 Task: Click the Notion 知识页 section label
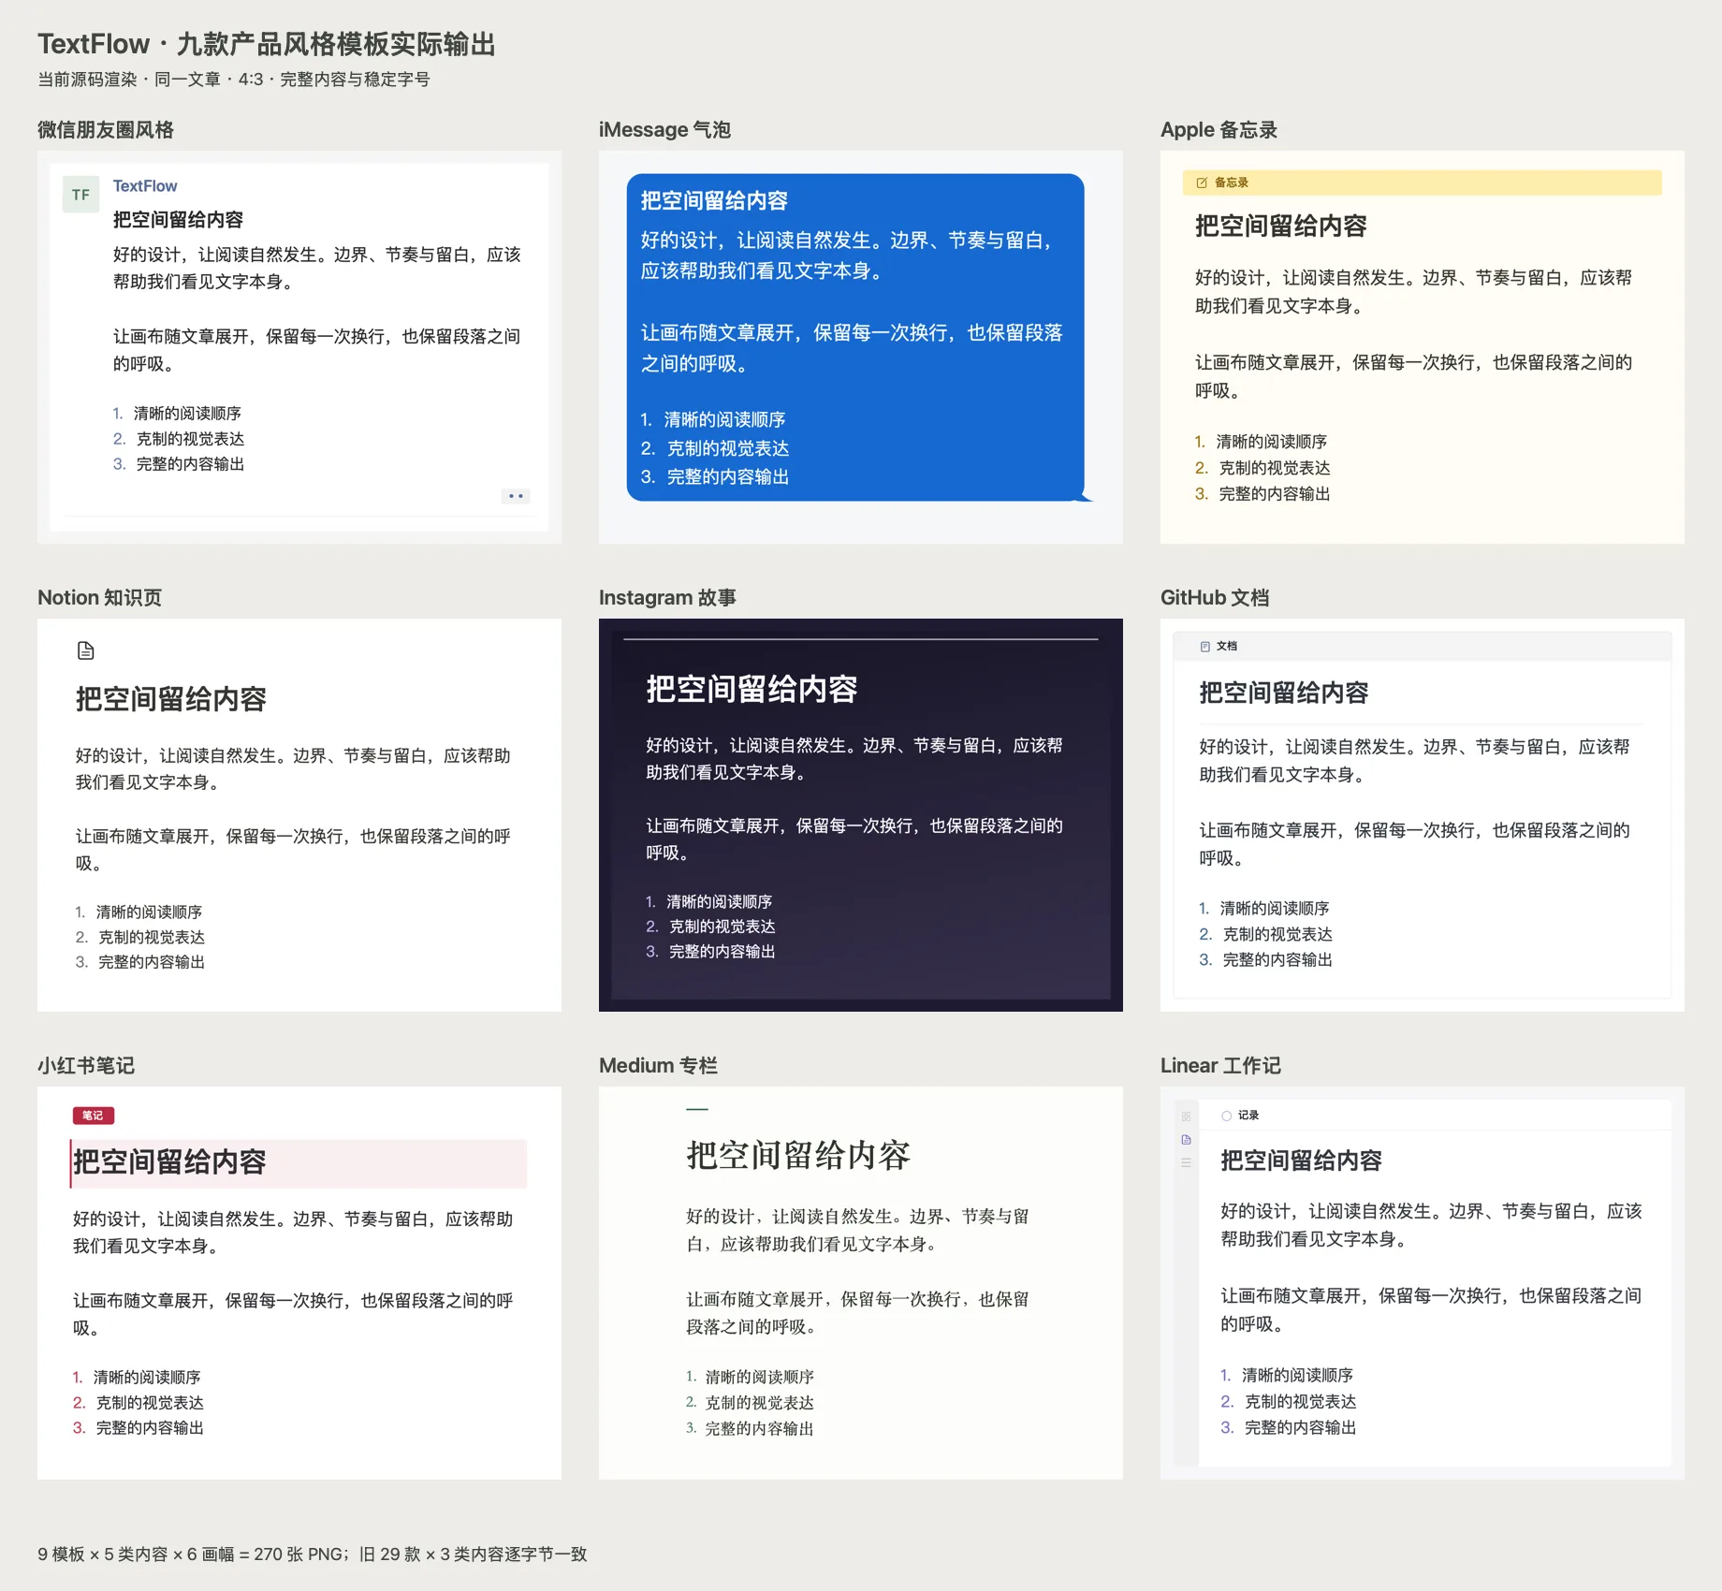99,598
